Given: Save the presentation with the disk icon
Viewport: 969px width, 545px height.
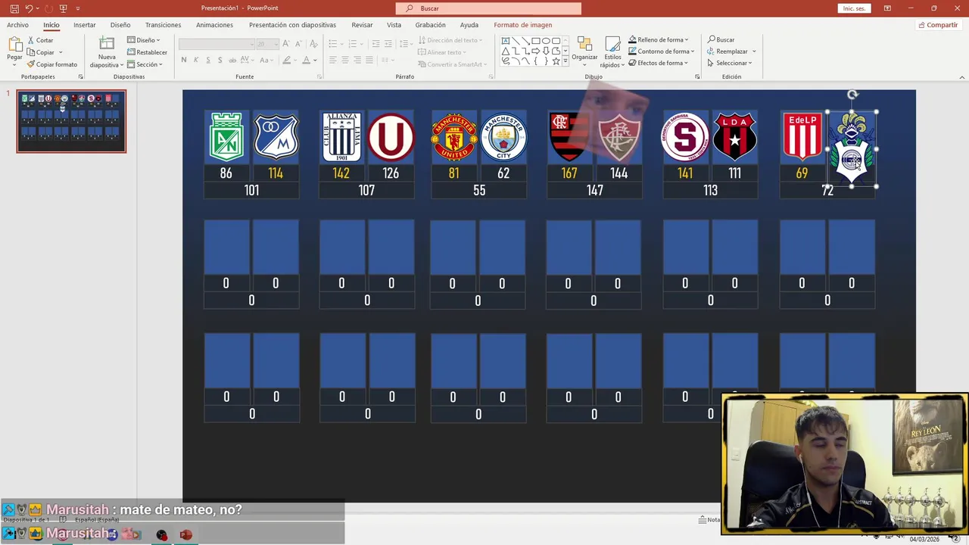Looking at the screenshot, I should (14, 8).
